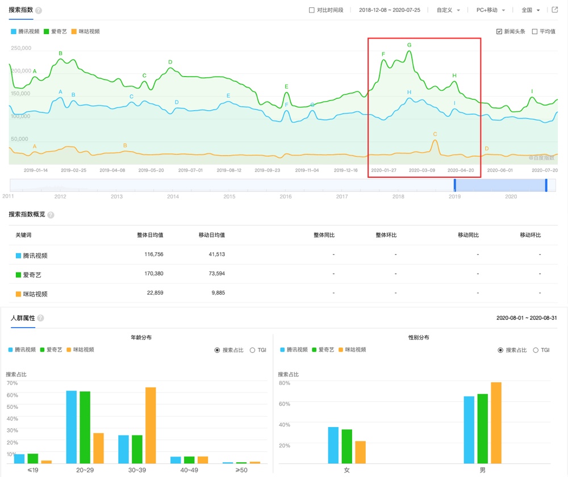Click green news marker B on 爱奇艺 line

coord(61,53)
